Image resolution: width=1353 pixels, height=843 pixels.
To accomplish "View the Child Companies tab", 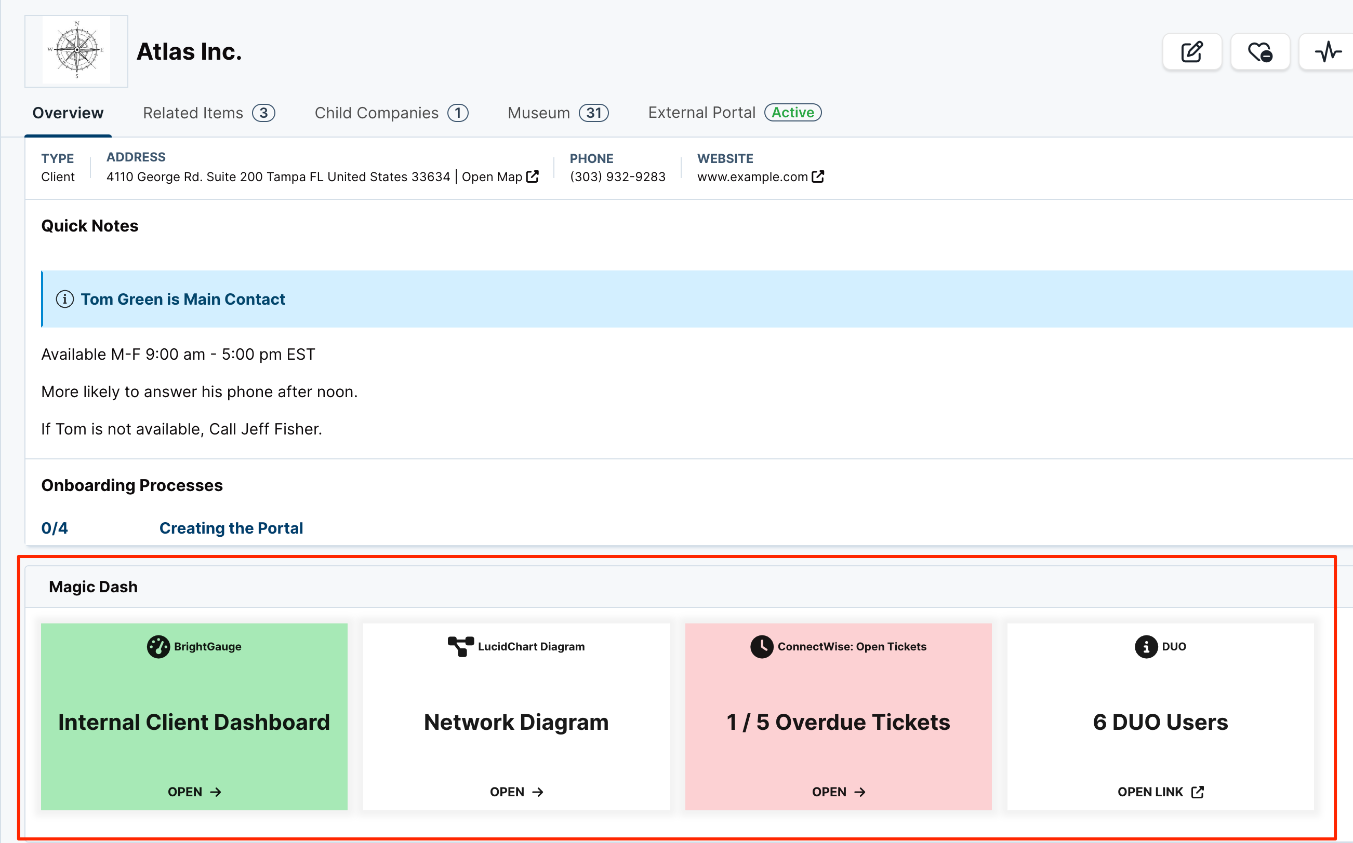I will [x=376, y=113].
